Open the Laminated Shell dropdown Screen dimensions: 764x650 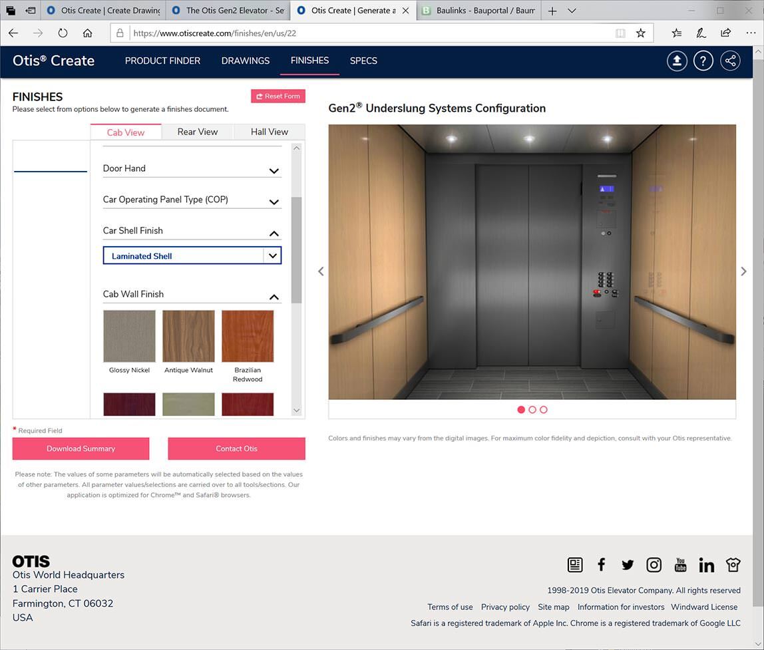click(x=192, y=256)
